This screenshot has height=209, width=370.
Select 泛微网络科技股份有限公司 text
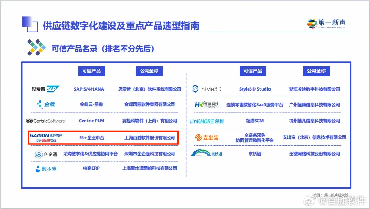[x=315, y=154]
